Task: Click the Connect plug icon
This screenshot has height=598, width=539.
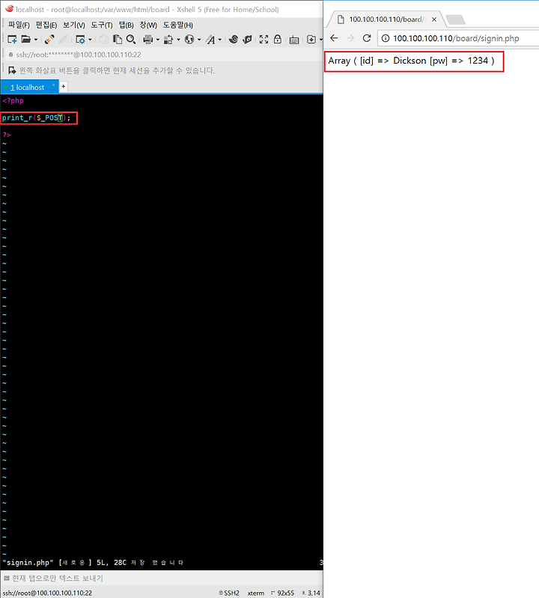Action: [49, 39]
